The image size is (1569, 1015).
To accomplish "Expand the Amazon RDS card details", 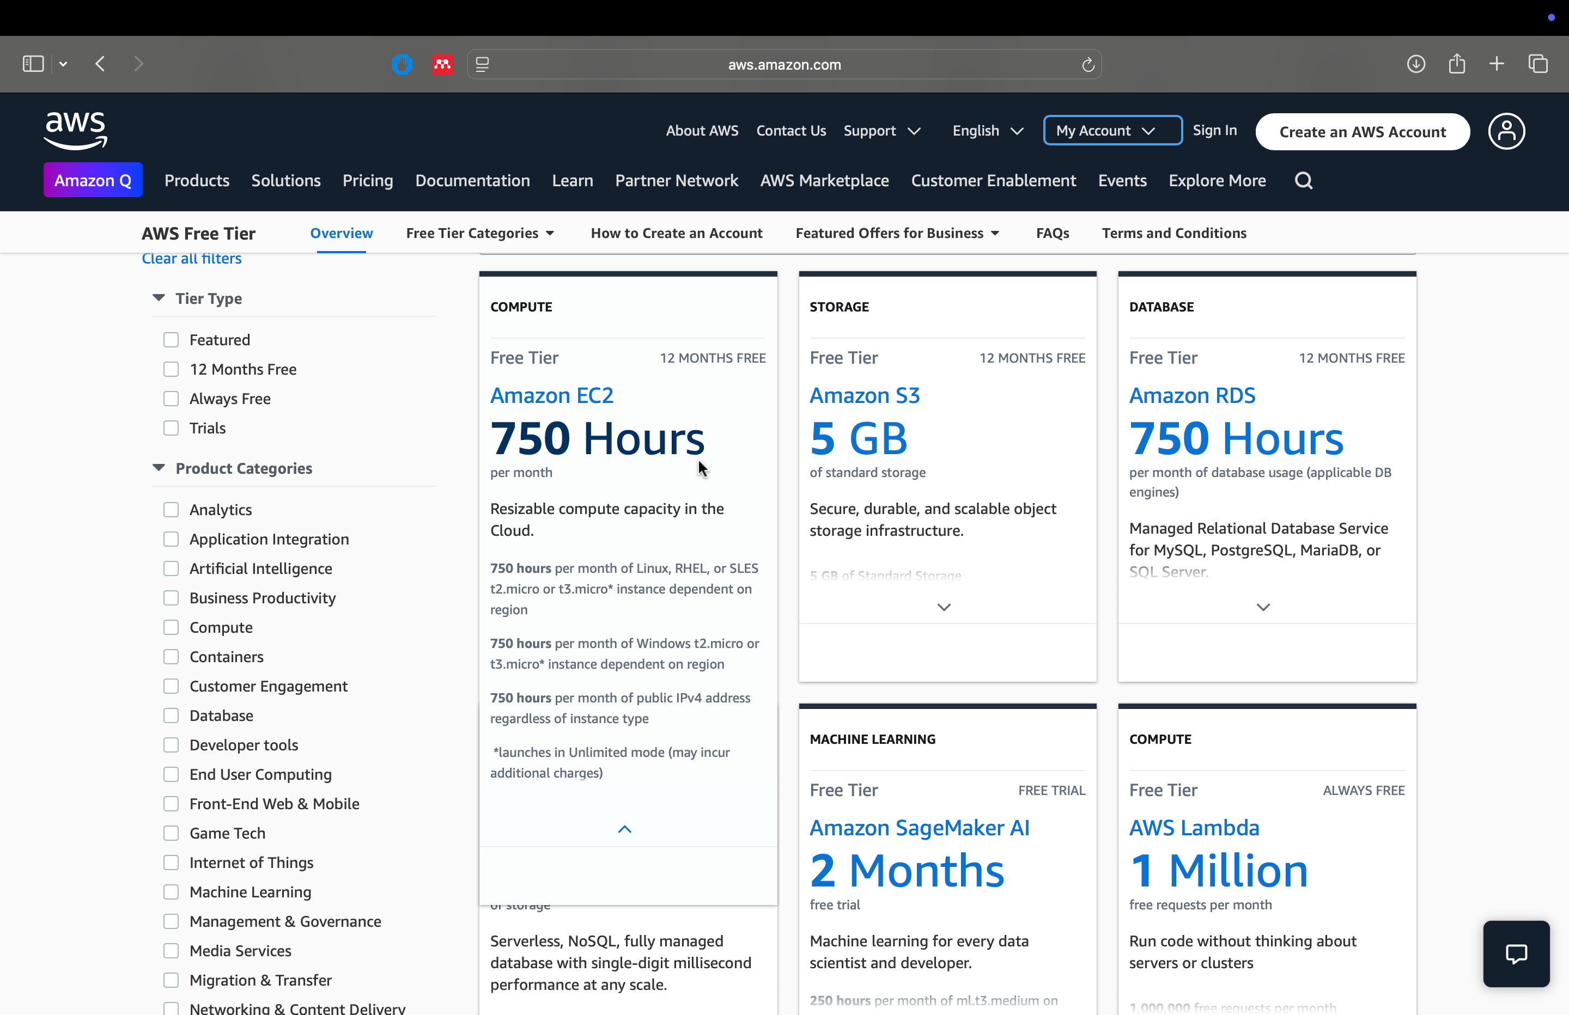I will click(x=1263, y=607).
